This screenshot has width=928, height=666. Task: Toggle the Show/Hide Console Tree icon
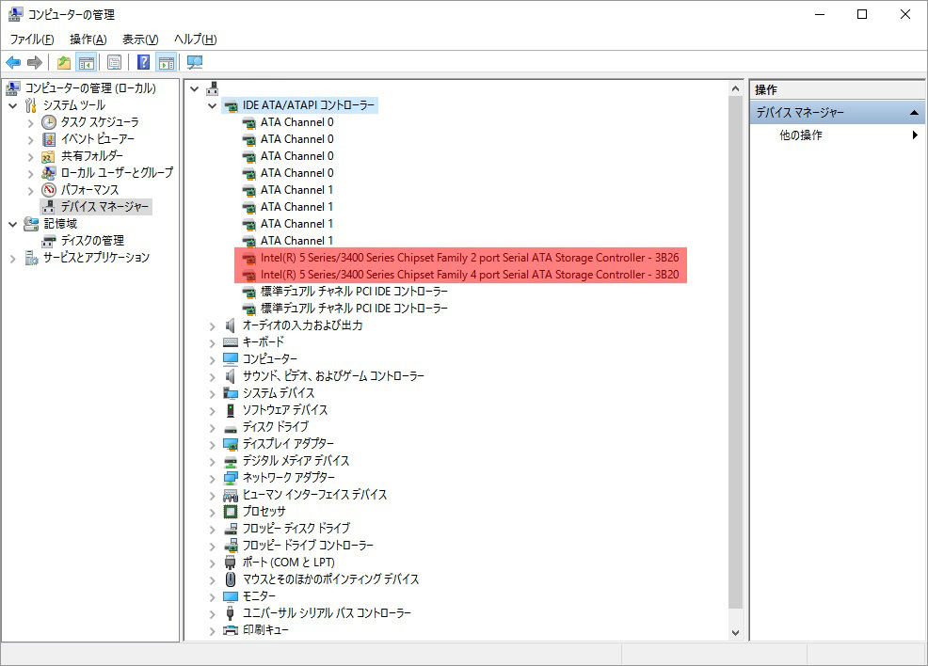pyautogui.click(x=87, y=62)
